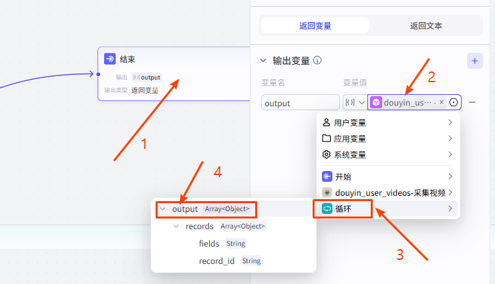Click the 结束 node icon
The image size is (495, 284).
click(110, 59)
